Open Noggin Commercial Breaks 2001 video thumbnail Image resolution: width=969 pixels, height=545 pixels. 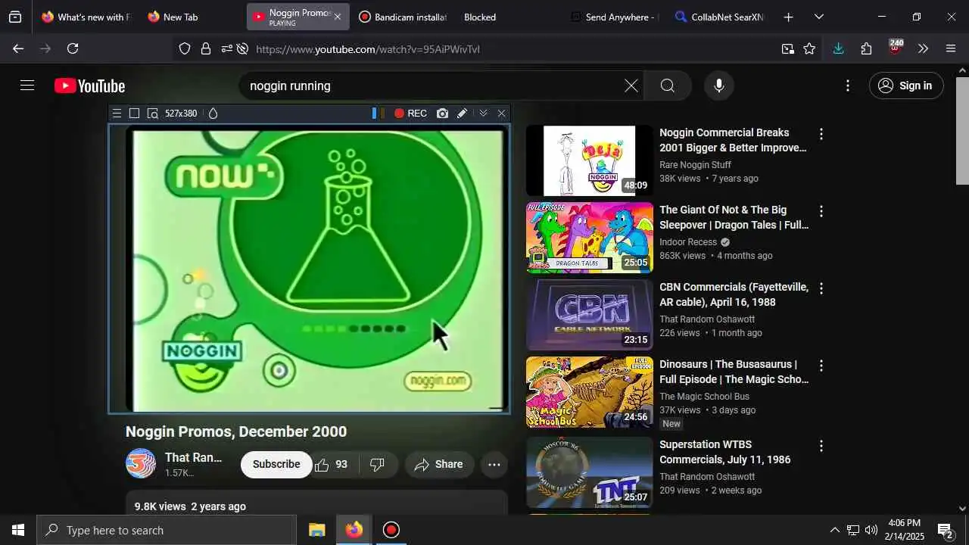(x=590, y=160)
